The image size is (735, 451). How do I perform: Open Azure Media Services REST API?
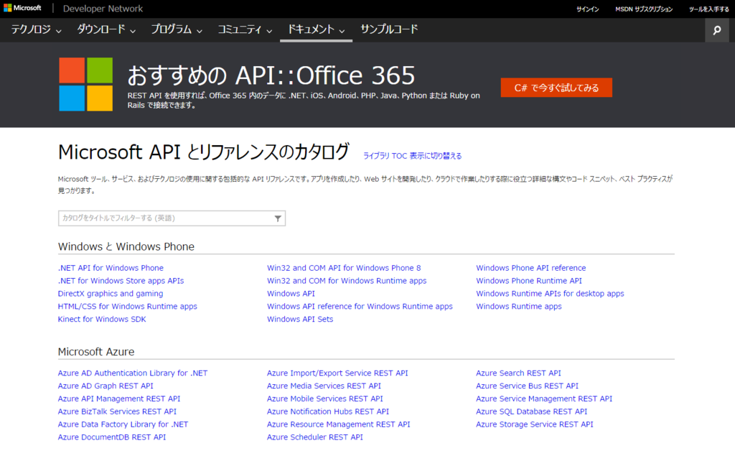click(324, 386)
